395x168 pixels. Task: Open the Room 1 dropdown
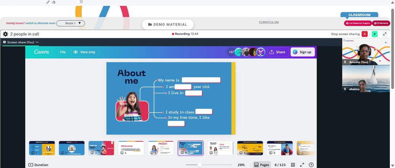71,23
